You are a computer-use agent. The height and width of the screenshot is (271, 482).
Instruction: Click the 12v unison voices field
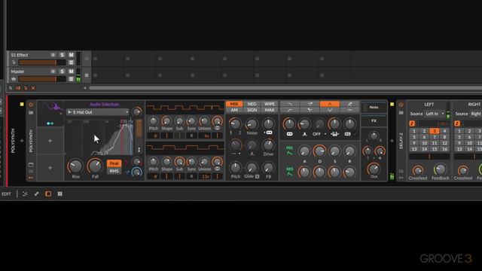206,176
